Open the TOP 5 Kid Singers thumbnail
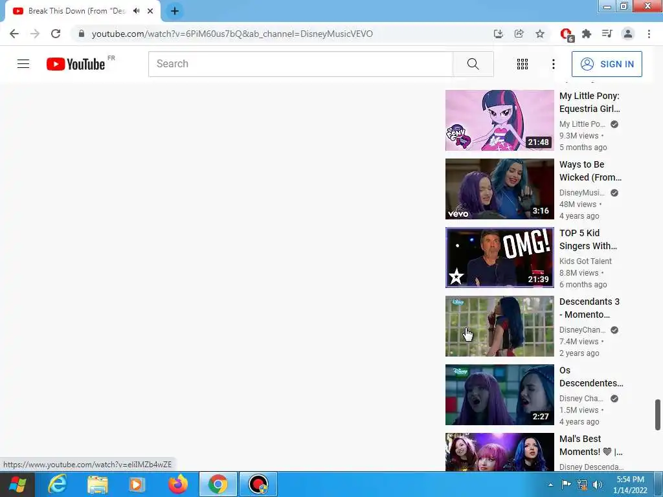Viewport: 663px width, 497px height. (x=499, y=258)
